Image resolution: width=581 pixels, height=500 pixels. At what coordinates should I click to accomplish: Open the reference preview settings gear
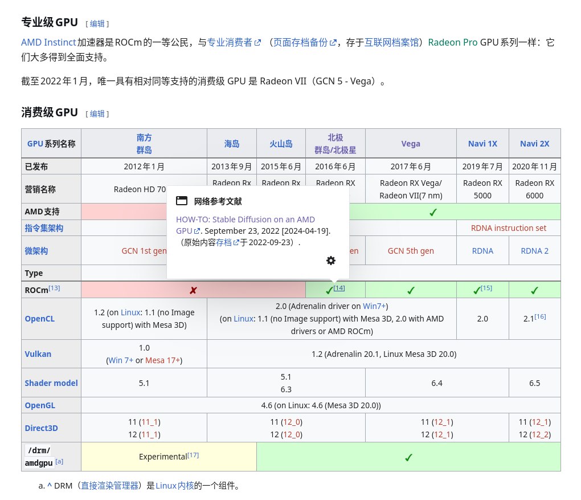(331, 261)
